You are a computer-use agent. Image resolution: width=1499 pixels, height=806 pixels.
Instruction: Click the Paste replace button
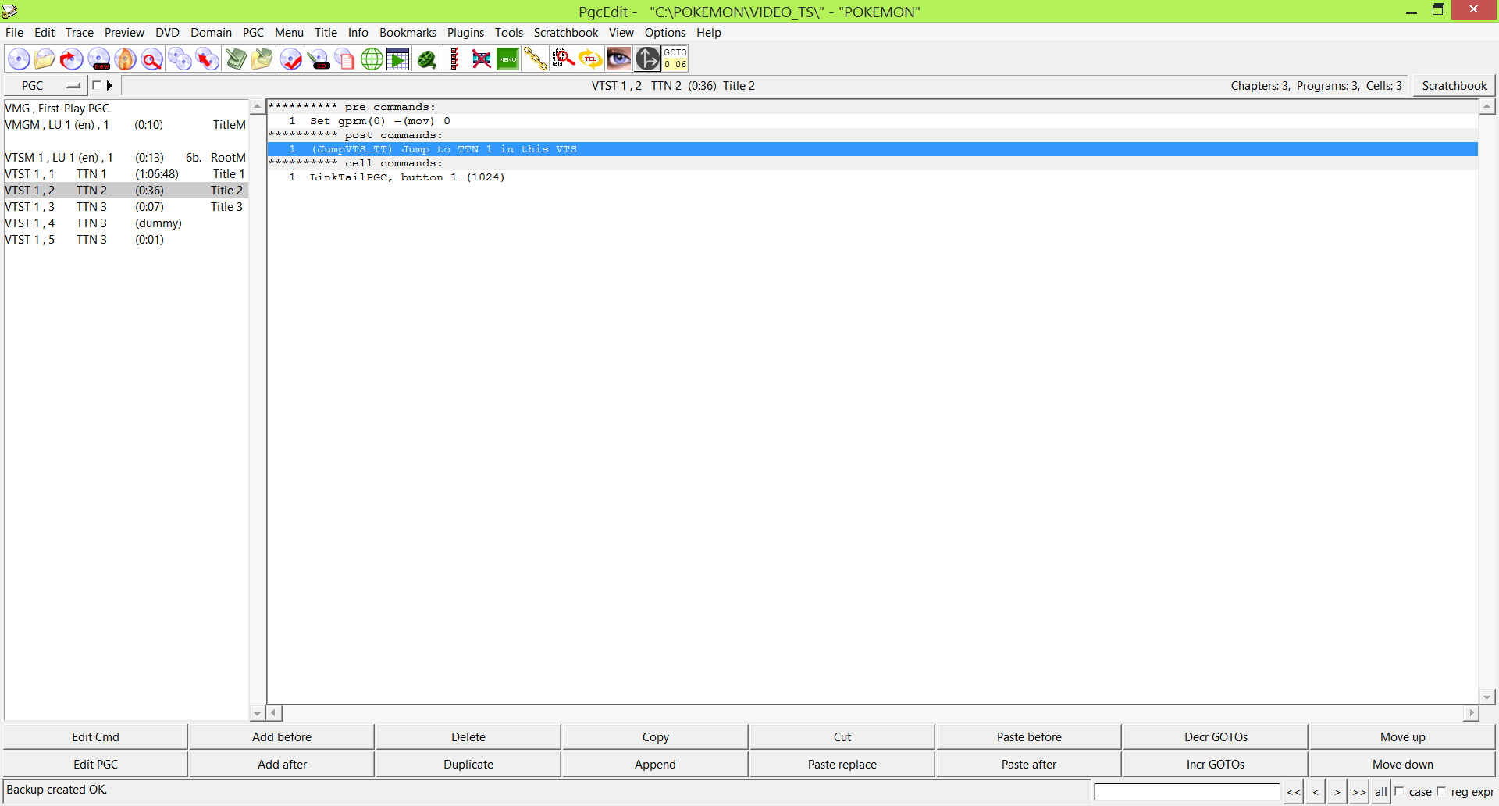coord(842,765)
